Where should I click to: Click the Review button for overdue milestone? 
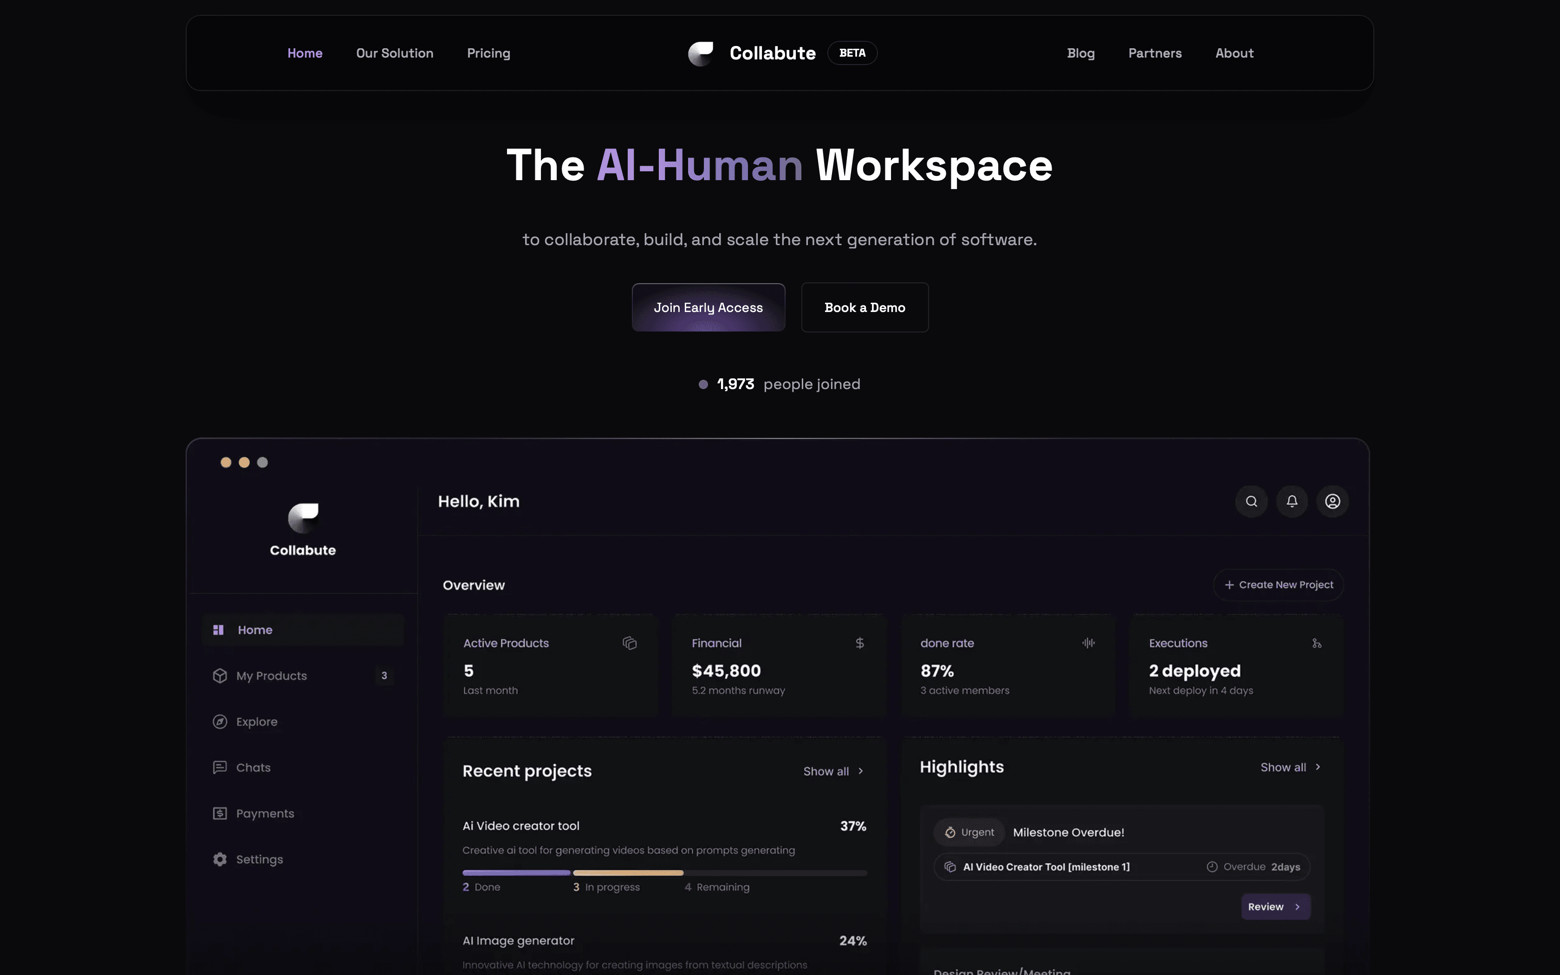[1276, 907]
